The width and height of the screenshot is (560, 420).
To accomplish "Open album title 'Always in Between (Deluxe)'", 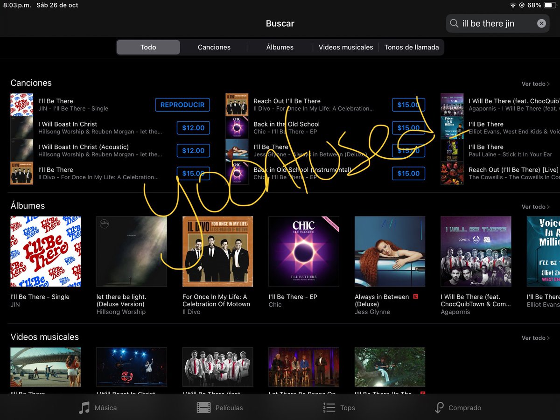I will [382, 301].
